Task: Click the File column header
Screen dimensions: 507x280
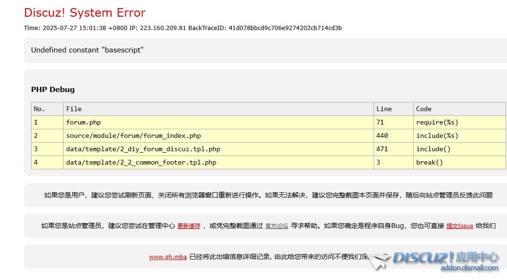Action: (x=218, y=109)
